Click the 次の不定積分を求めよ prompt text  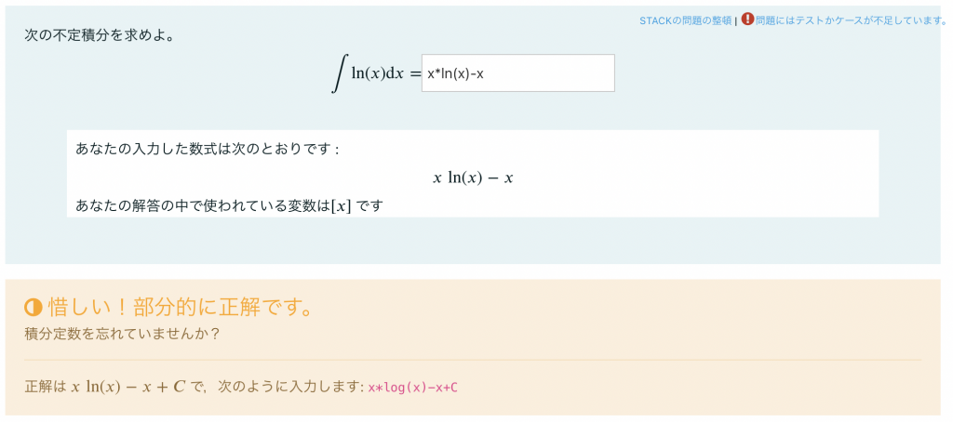[100, 34]
